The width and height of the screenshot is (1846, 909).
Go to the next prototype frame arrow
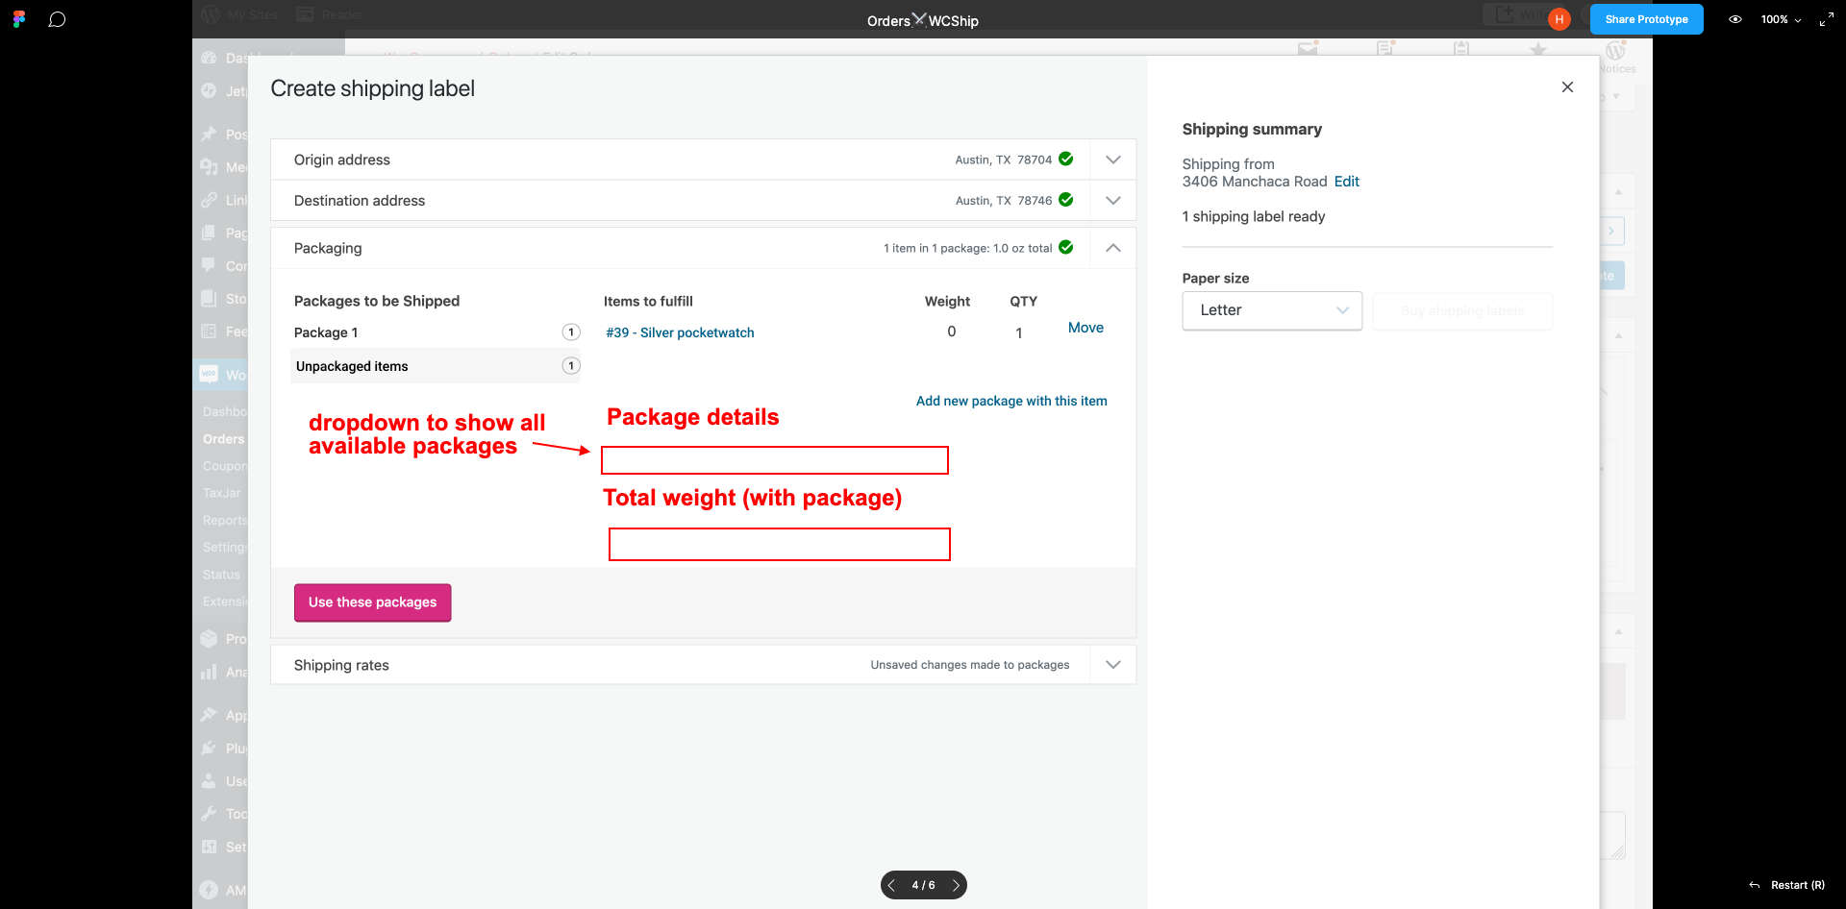click(956, 885)
